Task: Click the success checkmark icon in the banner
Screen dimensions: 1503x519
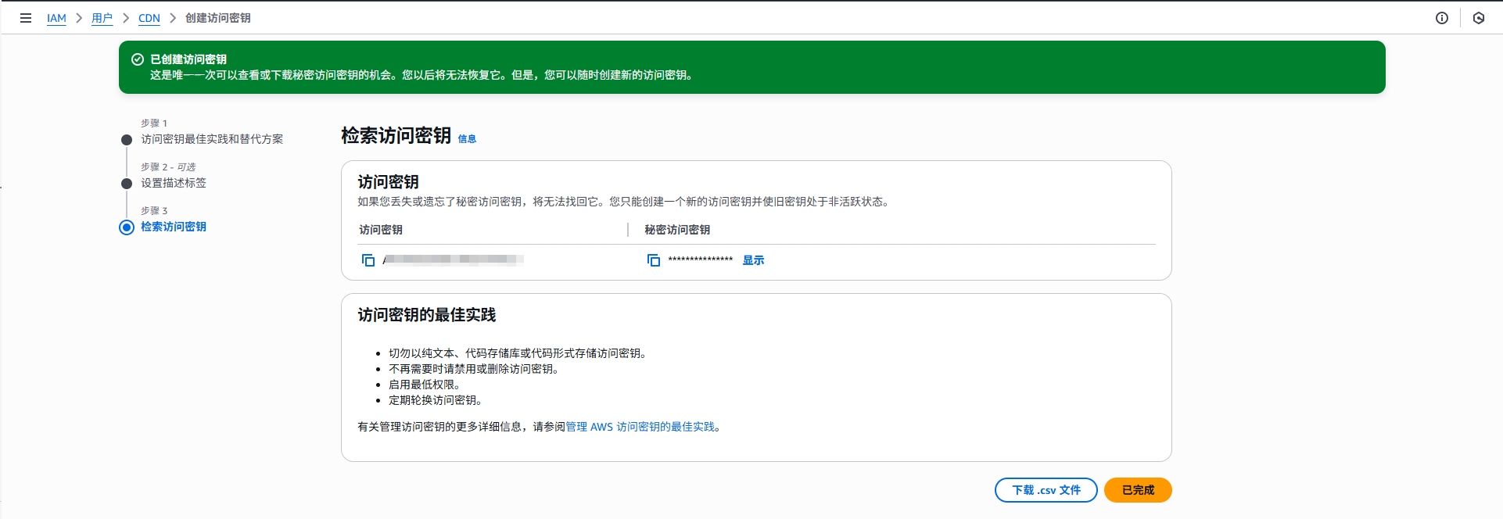Action: (138, 59)
